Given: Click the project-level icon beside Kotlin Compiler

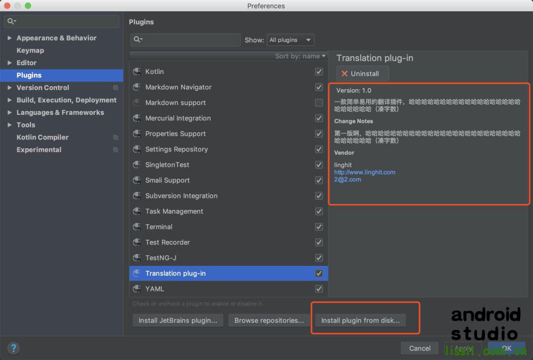Looking at the screenshot, I should 115,137.
